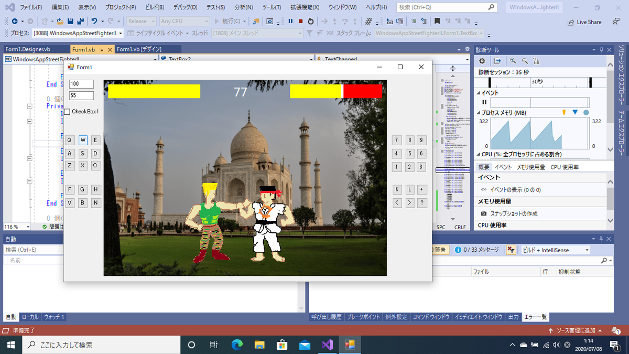629x354 pixels.
Task: Click the numeric 5 button in Form1
Action: (409, 153)
